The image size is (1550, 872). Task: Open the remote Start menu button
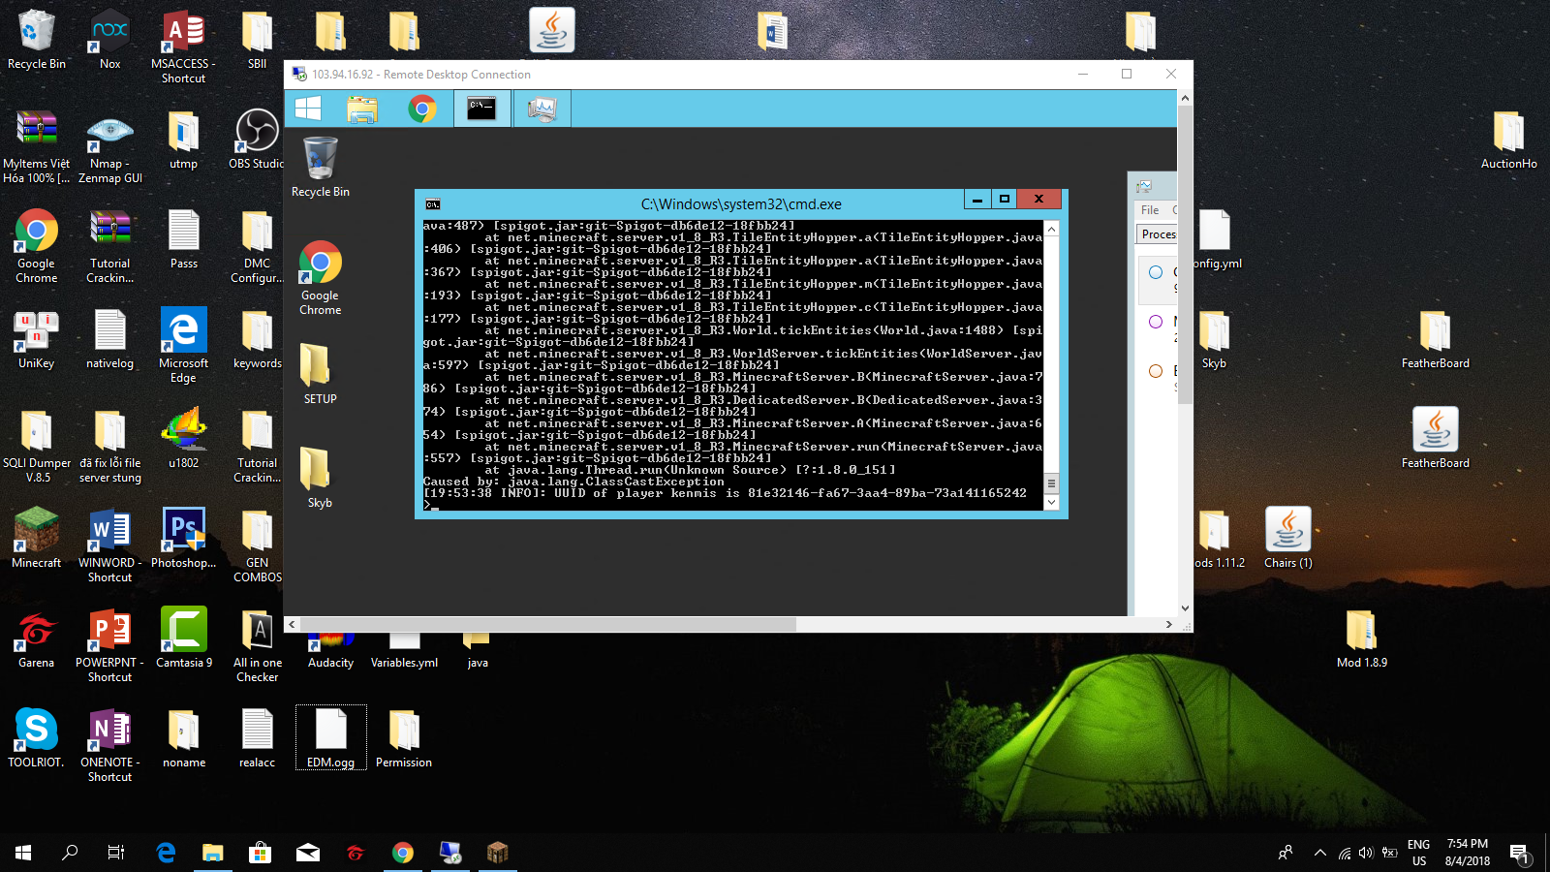click(308, 109)
